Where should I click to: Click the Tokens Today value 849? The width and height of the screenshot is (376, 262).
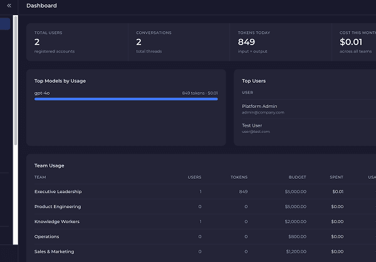tap(246, 42)
